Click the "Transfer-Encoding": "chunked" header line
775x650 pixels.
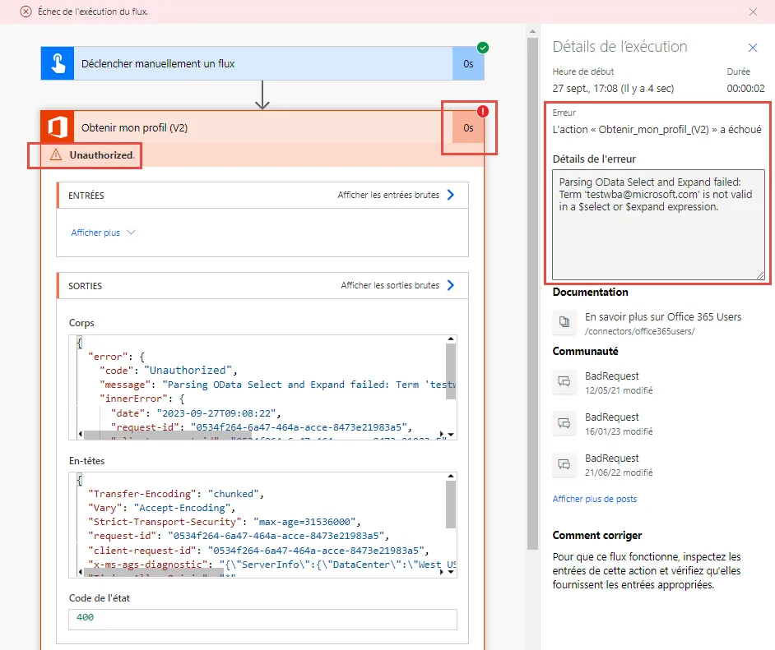176,494
